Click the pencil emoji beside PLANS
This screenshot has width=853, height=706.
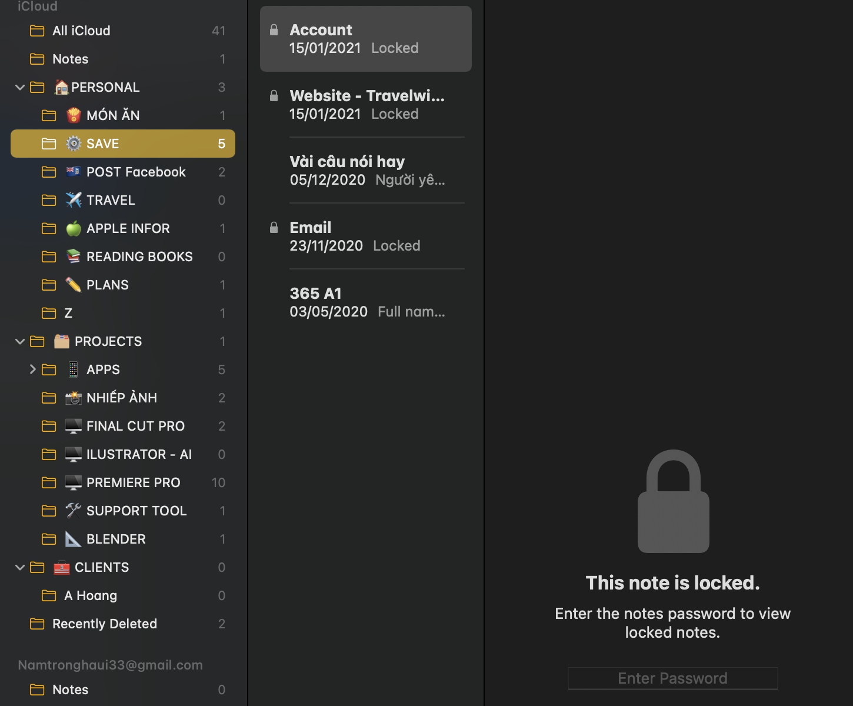(74, 285)
